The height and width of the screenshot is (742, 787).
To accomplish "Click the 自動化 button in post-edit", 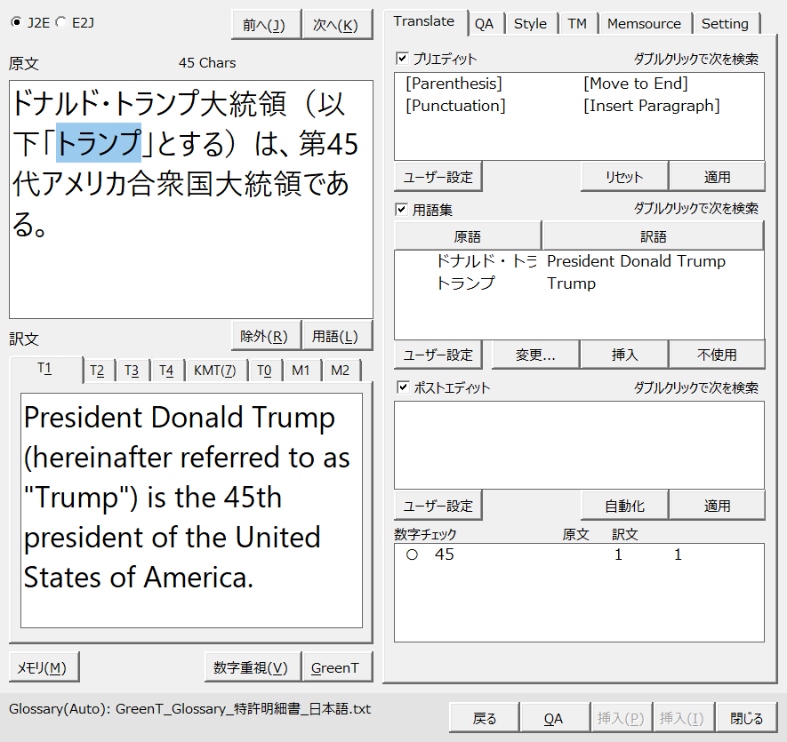I will [624, 506].
